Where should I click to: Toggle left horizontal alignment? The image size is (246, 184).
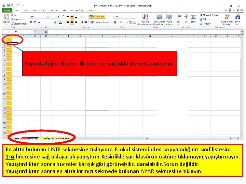(x=68, y=22)
